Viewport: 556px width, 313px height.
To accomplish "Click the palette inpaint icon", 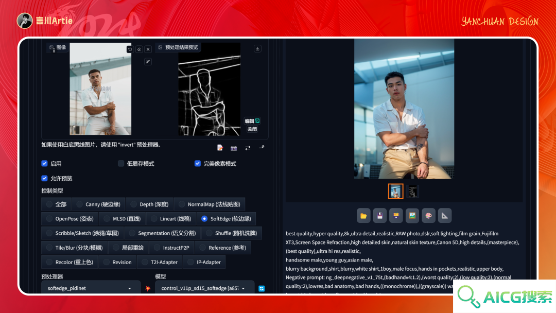I will pos(429,216).
